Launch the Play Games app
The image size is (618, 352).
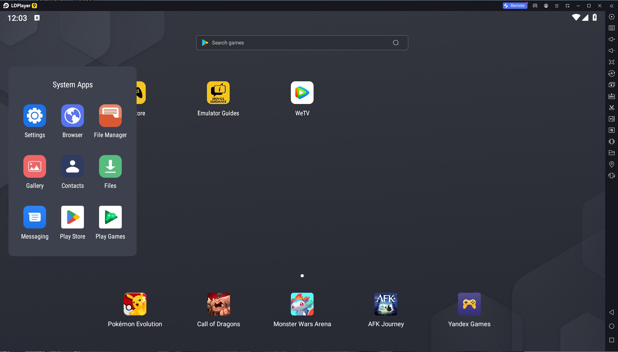[x=110, y=217]
